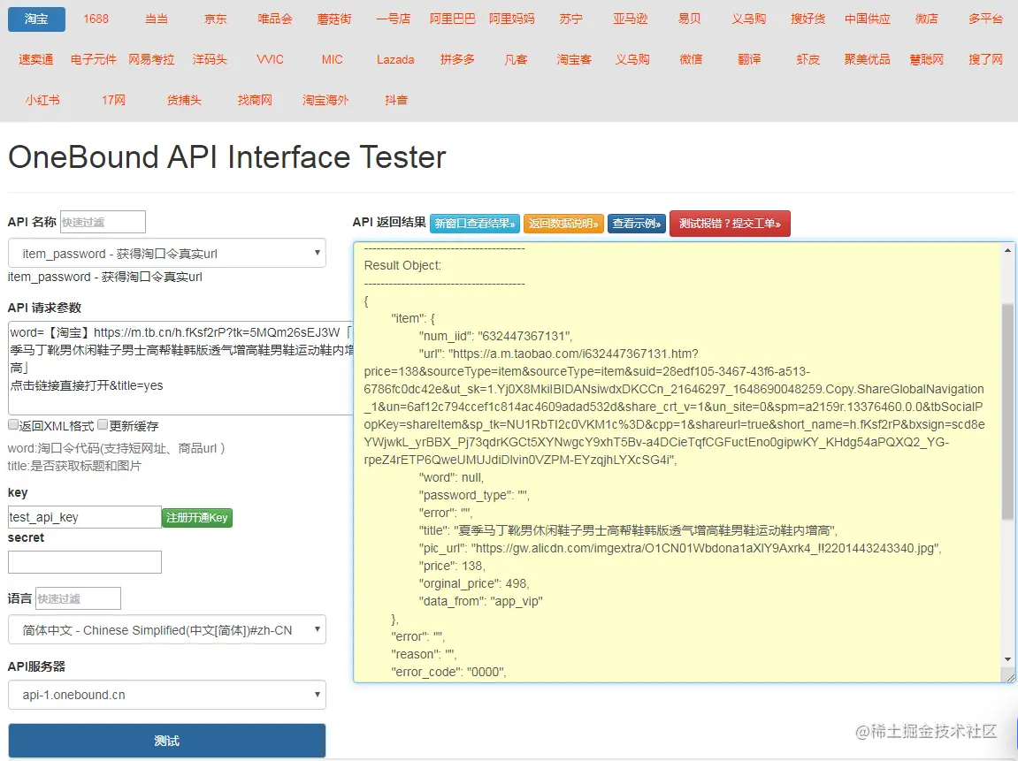Select the 微店 platform link
1018x761 pixels.
[926, 19]
